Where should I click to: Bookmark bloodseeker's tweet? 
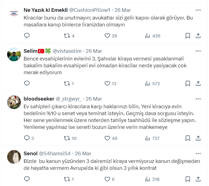pyautogui.click(x=188, y=138)
